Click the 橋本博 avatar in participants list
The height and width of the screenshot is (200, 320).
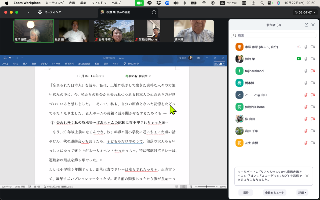[x=239, y=83]
